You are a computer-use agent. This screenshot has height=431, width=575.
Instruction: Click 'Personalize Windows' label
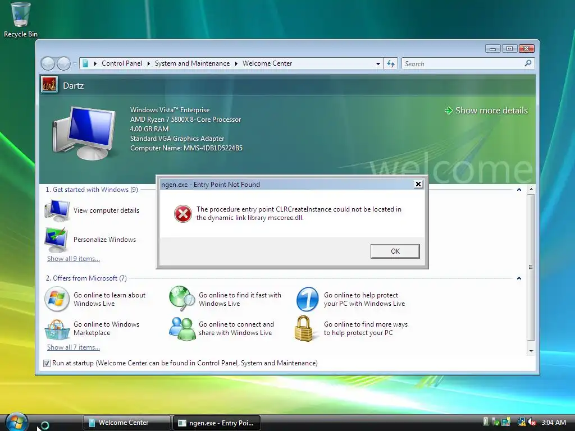point(104,239)
